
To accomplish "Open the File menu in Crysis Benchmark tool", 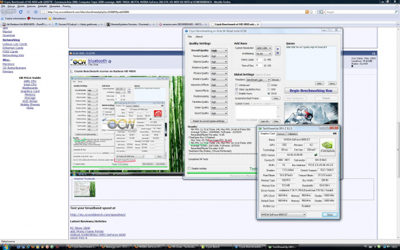I will [x=190, y=37].
